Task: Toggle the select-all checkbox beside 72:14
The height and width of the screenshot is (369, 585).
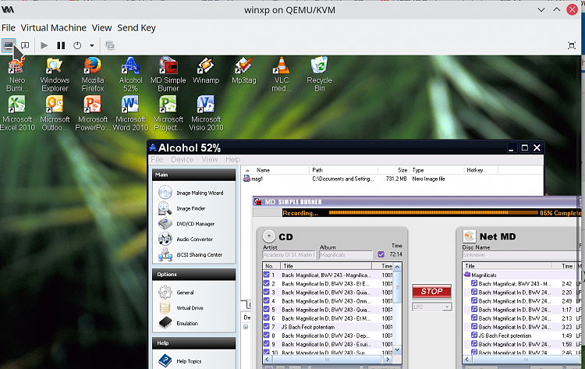Action: pos(381,254)
